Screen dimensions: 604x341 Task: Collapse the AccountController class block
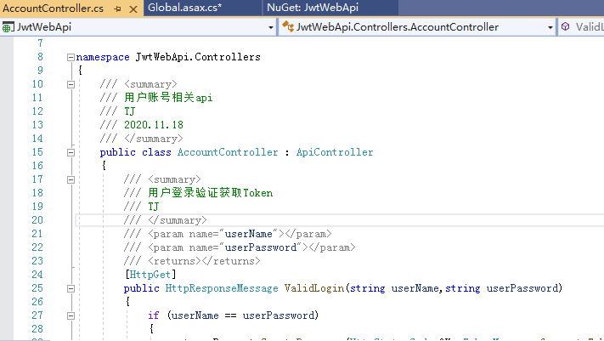pyautogui.click(x=71, y=152)
